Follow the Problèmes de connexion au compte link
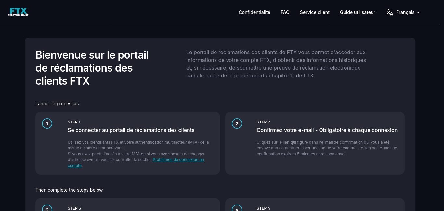The width and height of the screenshot is (444, 211). coord(178,160)
